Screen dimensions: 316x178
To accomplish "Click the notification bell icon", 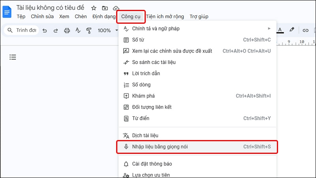I will [x=126, y=164].
